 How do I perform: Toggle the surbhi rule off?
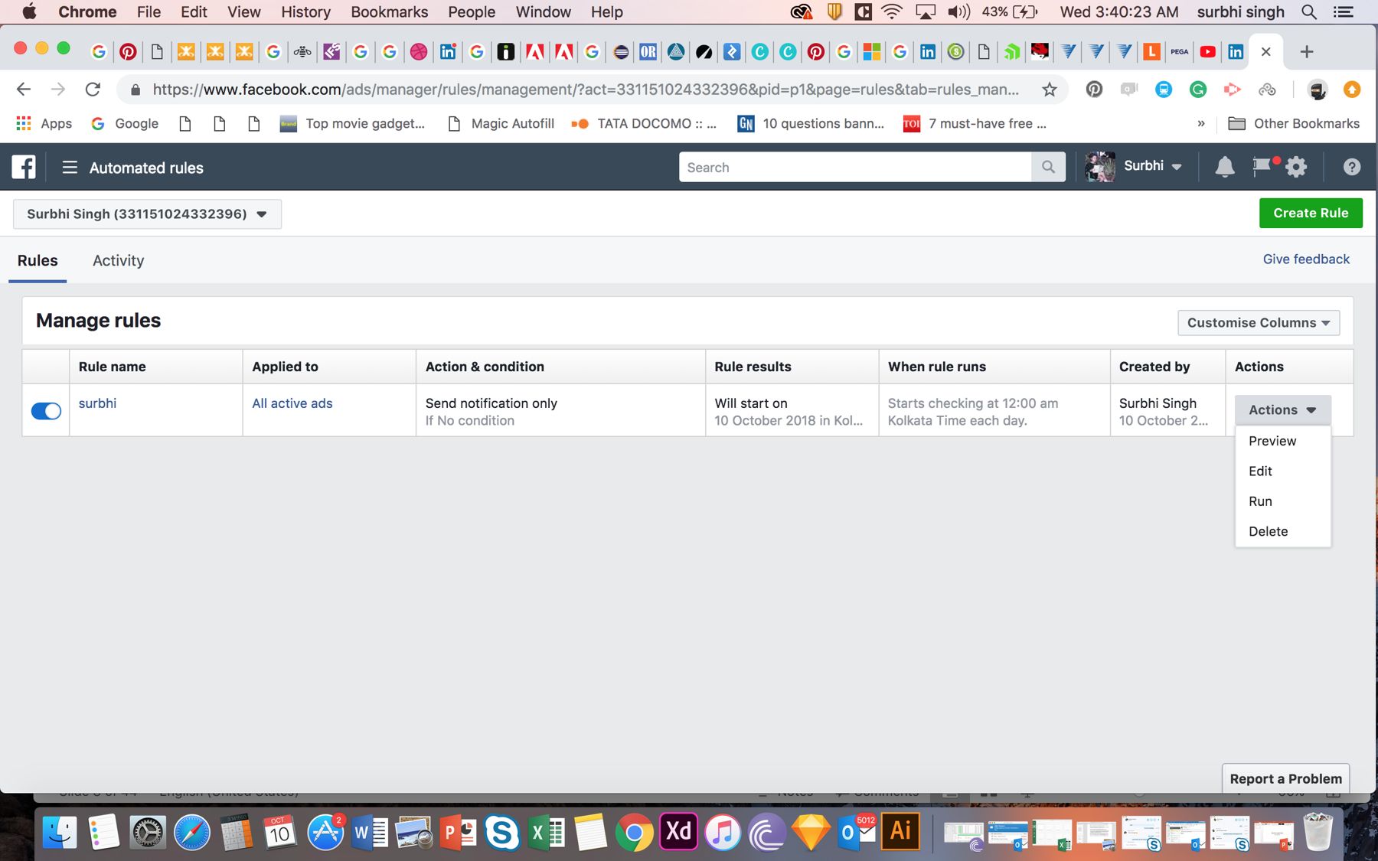tap(46, 411)
